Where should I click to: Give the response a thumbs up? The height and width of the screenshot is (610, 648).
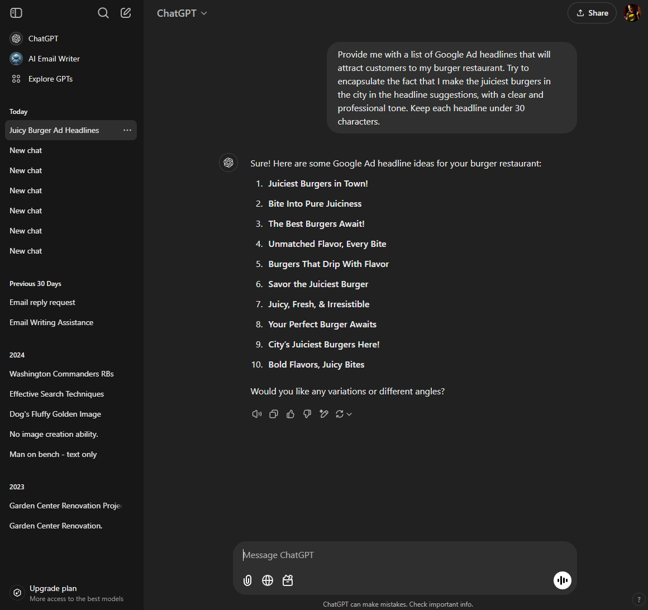290,413
